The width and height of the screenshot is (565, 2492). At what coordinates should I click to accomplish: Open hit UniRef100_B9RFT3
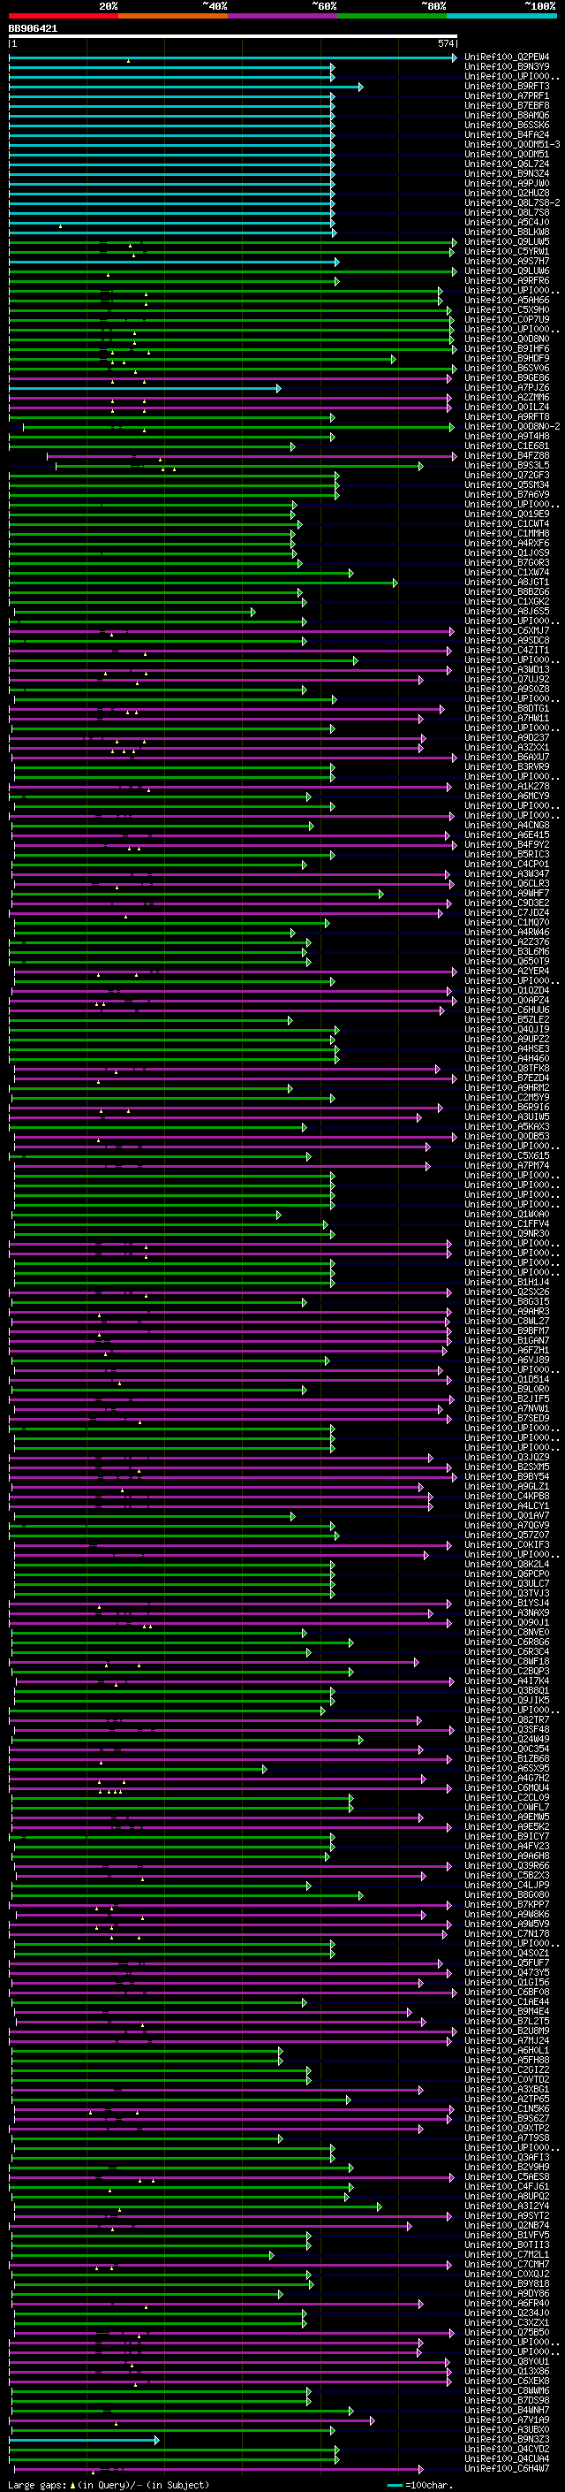(507, 86)
